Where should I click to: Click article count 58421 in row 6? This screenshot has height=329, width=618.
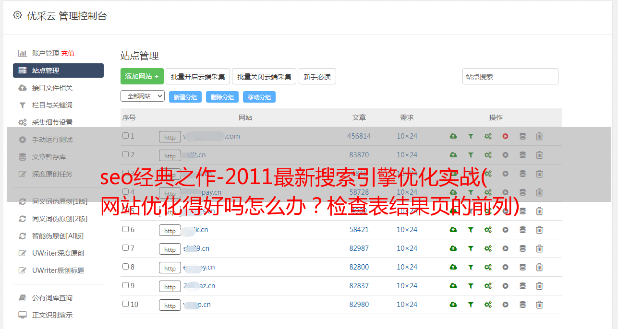tap(359, 230)
